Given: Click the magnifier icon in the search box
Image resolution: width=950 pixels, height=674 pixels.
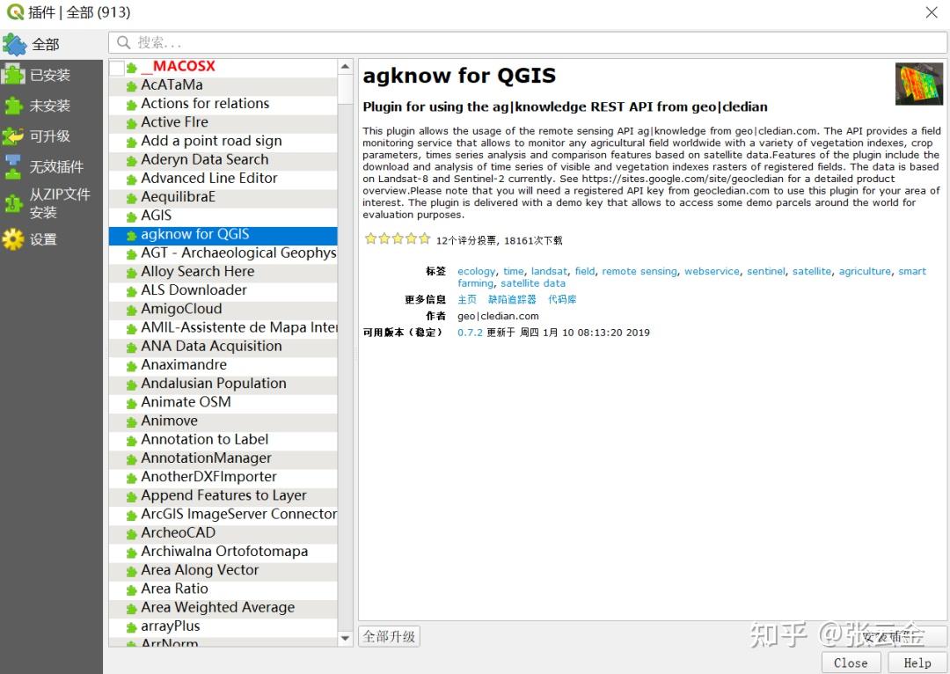Looking at the screenshot, I should (x=125, y=41).
